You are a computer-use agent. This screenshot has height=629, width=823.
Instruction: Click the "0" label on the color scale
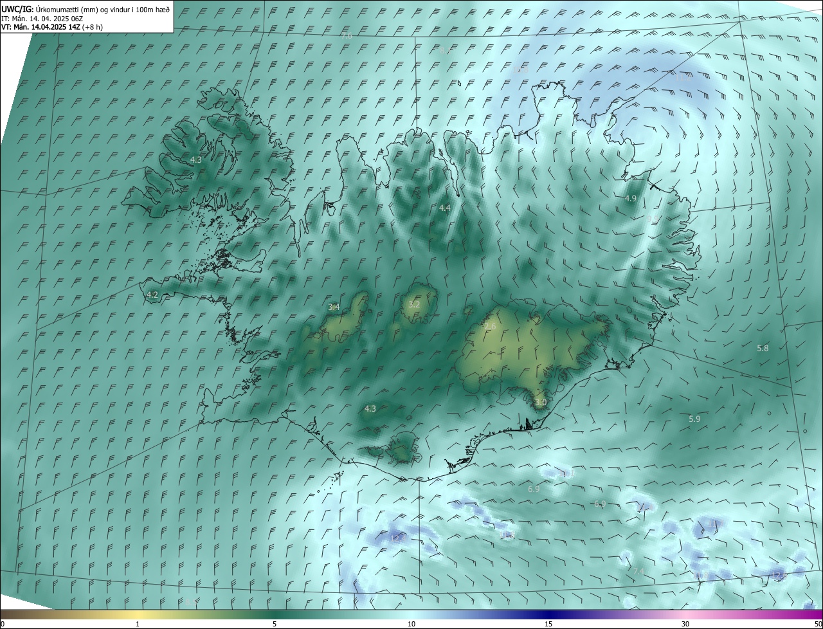click(x=3, y=624)
